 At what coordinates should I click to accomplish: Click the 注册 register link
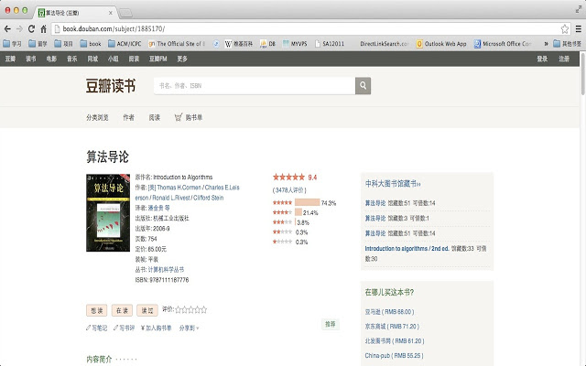tap(564, 59)
